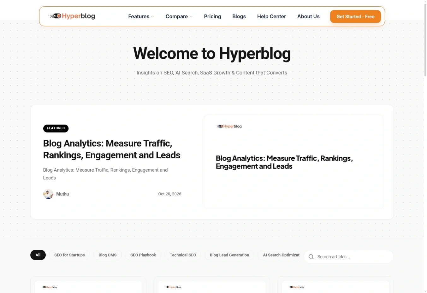
Task: Select the All category filter
Action: (x=38, y=255)
